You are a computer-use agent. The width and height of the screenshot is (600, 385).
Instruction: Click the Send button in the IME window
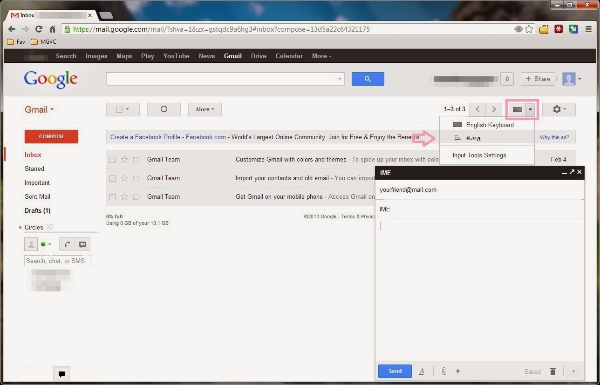(395, 371)
